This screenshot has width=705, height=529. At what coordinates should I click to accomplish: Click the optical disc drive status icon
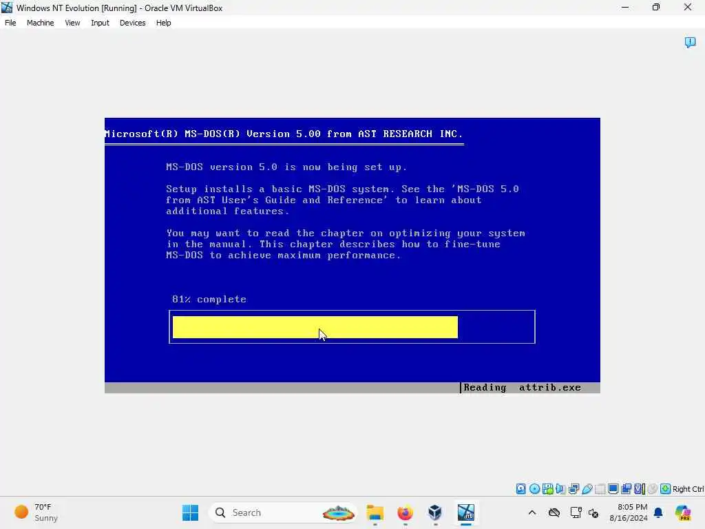click(x=534, y=489)
